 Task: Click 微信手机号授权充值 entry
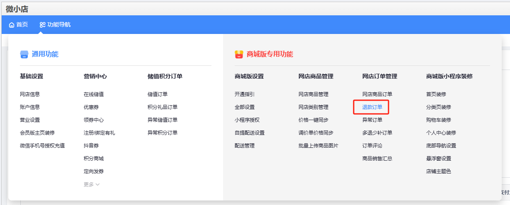pos(42,145)
